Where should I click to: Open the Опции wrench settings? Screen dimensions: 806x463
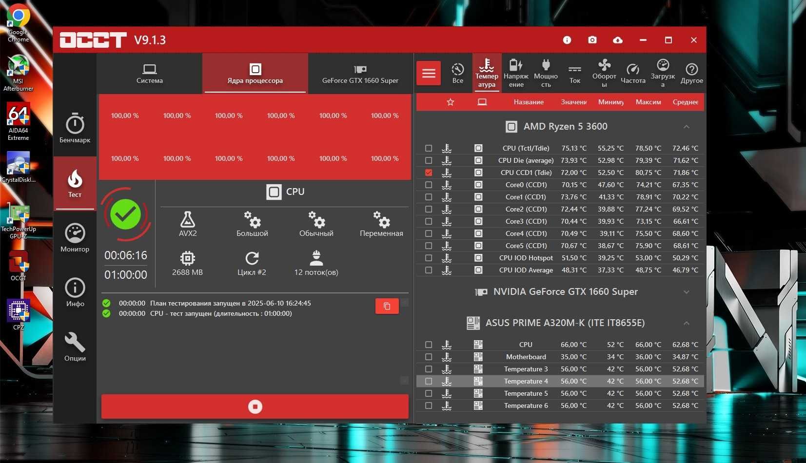click(x=75, y=347)
